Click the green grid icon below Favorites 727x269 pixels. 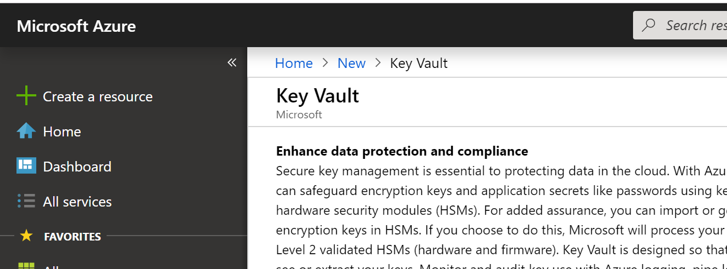(26, 266)
